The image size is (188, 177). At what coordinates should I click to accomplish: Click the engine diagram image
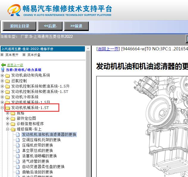click(x=142, y=127)
